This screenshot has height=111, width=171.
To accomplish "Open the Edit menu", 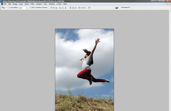I will [10, 4].
